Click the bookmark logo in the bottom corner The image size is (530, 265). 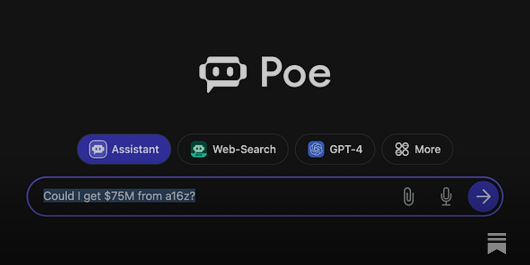tap(497, 243)
